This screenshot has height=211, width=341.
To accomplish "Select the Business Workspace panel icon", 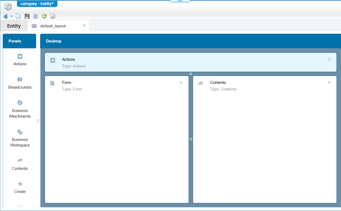I will pos(20,132).
